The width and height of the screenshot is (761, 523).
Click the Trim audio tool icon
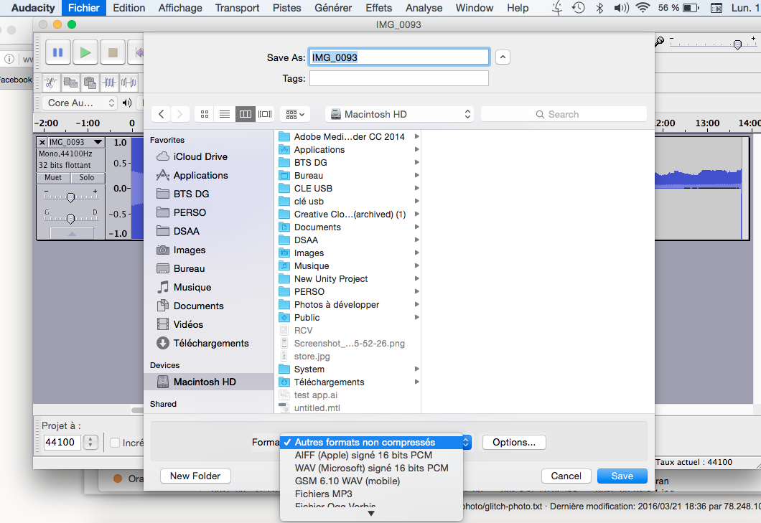[109, 83]
